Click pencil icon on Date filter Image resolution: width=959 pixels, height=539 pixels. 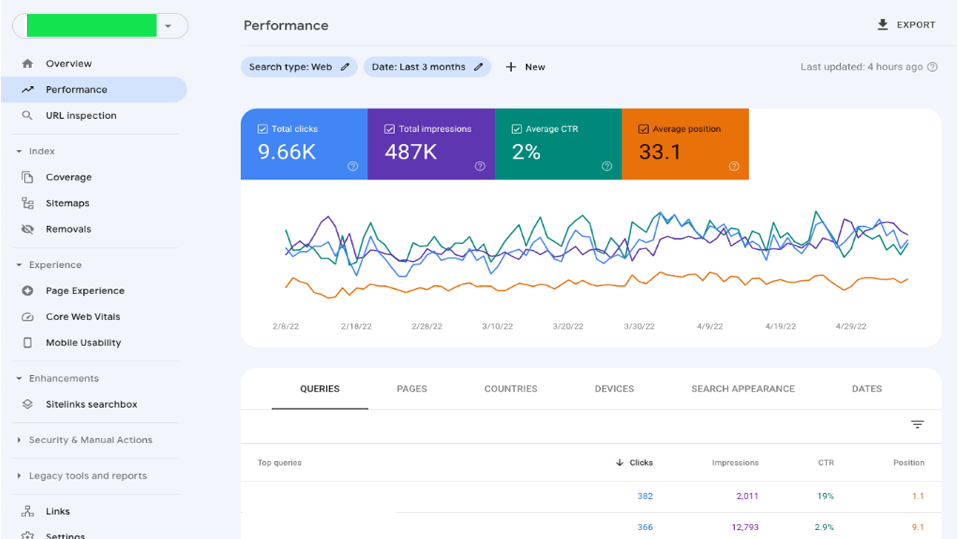point(479,67)
